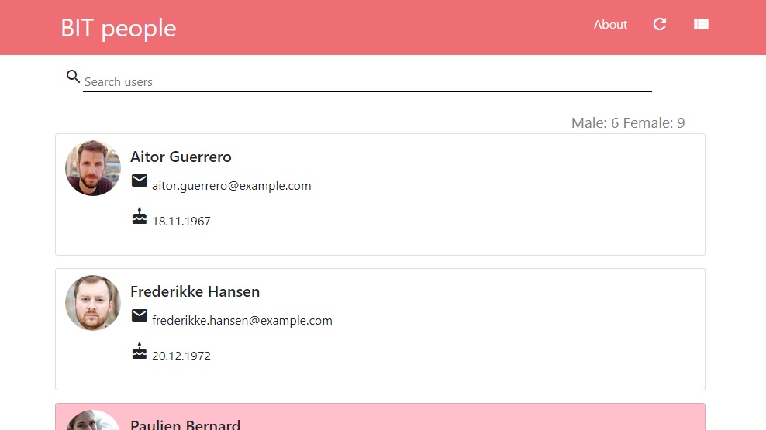Click the Frederikke Hansen name heading
Viewport: 766px width, 430px height.
(x=195, y=291)
